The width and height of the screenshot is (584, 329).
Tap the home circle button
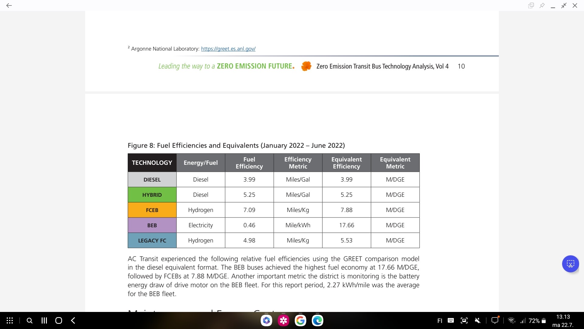pyautogui.click(x=59, y=320)
